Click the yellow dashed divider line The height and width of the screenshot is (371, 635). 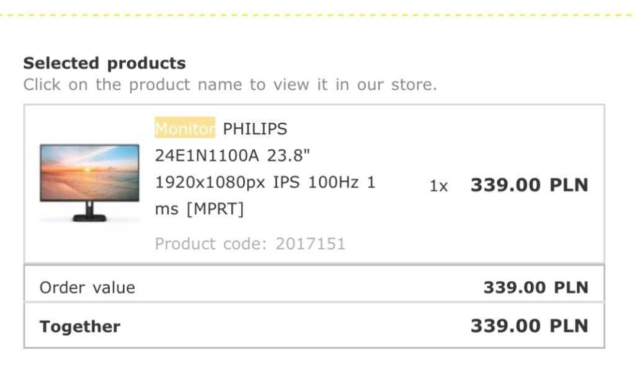point(317,15)
